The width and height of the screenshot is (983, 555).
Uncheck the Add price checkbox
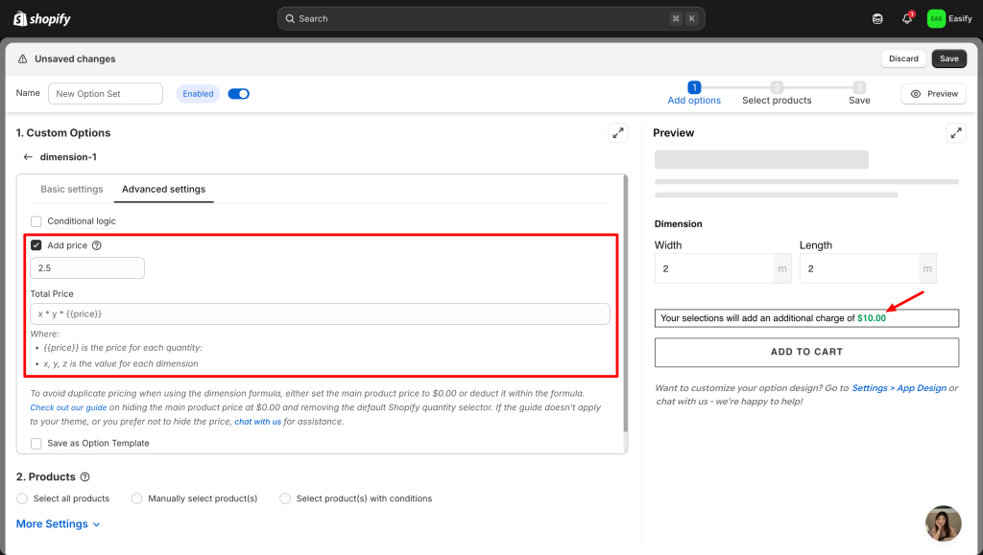pyautogui.click(x=36, y=245)
